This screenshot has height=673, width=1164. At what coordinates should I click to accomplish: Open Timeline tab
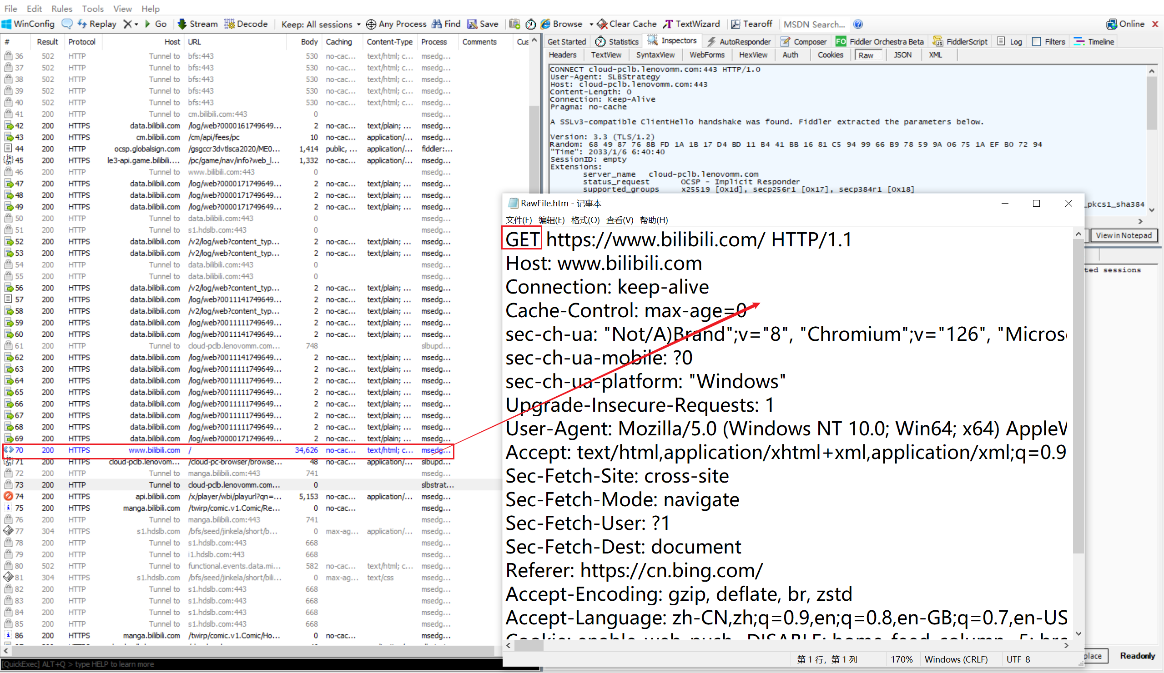(x=1094, y=41)
